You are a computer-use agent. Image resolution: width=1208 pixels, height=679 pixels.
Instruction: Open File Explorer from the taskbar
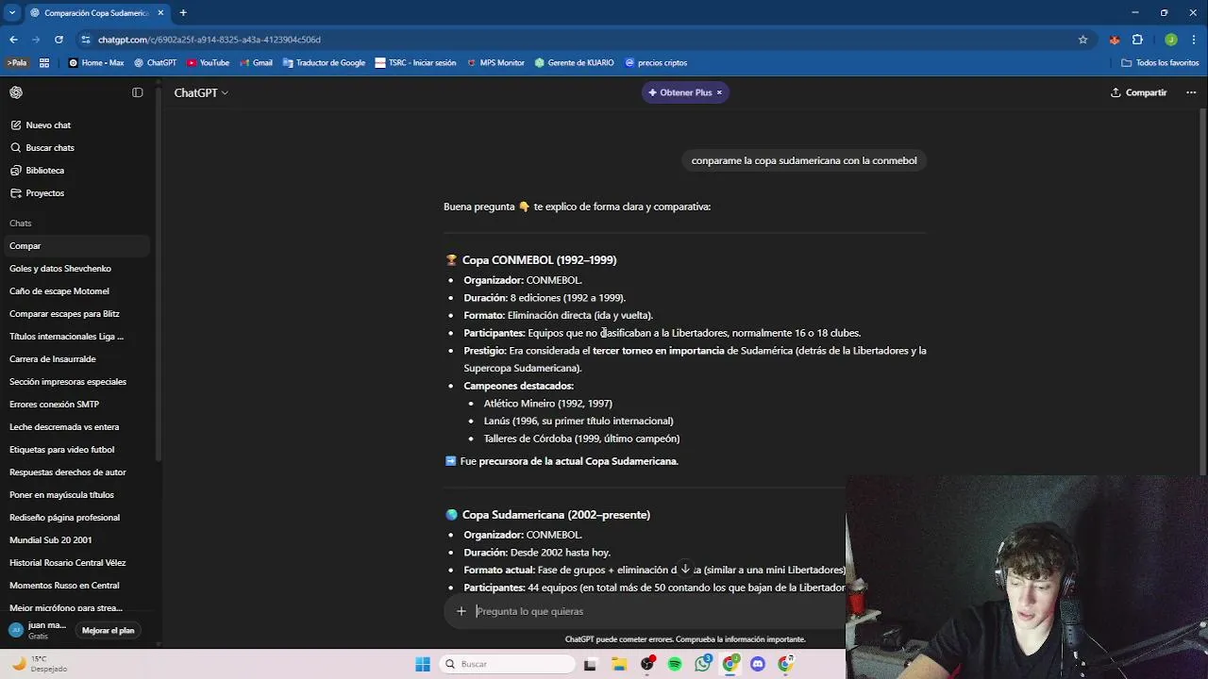[x=619, y=664]
